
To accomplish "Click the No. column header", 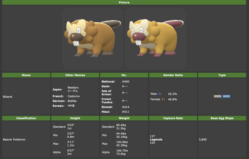I will click(124, 75).
